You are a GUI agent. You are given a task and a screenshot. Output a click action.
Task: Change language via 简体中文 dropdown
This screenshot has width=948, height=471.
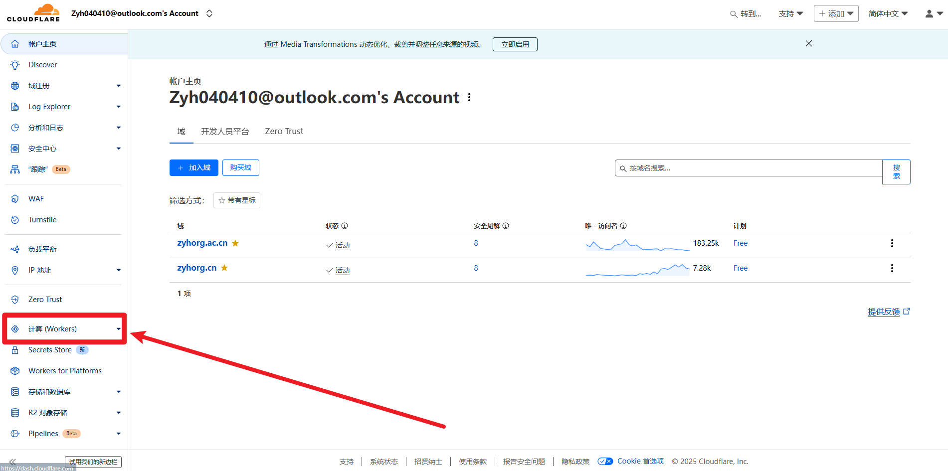pos(888,14)
